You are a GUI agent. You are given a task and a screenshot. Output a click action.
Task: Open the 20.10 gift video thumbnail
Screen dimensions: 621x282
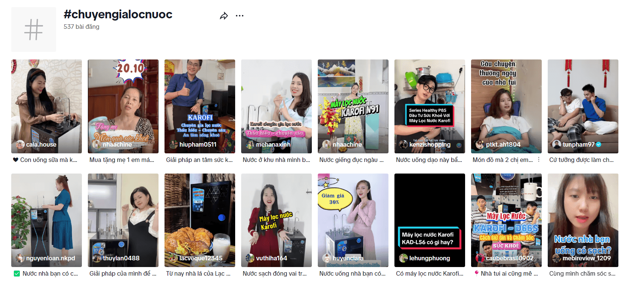[x=123, y=106]
